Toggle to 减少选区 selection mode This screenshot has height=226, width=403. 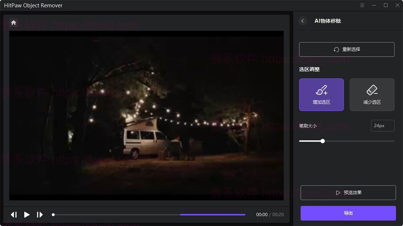point(372,95)
